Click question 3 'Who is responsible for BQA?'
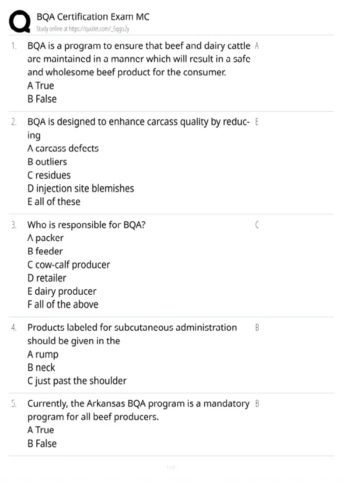 click(x=86, y=225)
